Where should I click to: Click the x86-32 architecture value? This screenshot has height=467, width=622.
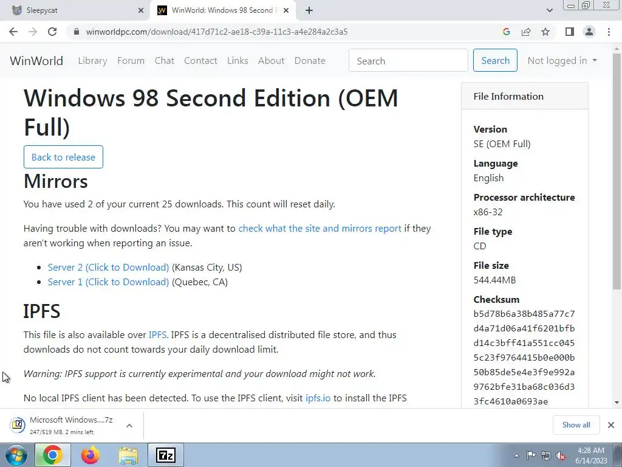tap(488, 212)
